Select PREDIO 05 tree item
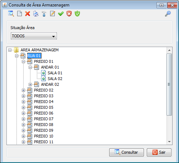This screenshot has height=163, width=179. point(44,107)
